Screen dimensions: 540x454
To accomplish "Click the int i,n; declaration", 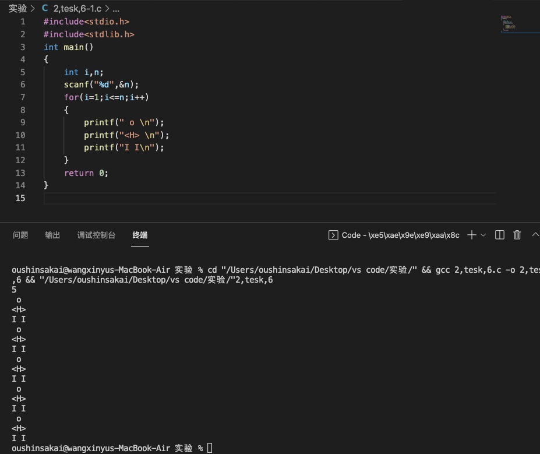I will click(84, 72).
